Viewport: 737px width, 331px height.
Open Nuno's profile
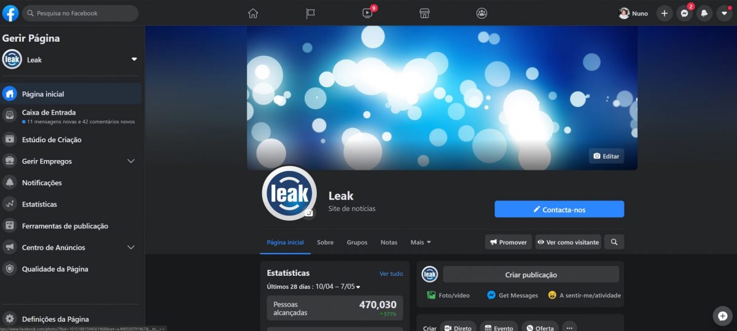(x=633, y=13)
